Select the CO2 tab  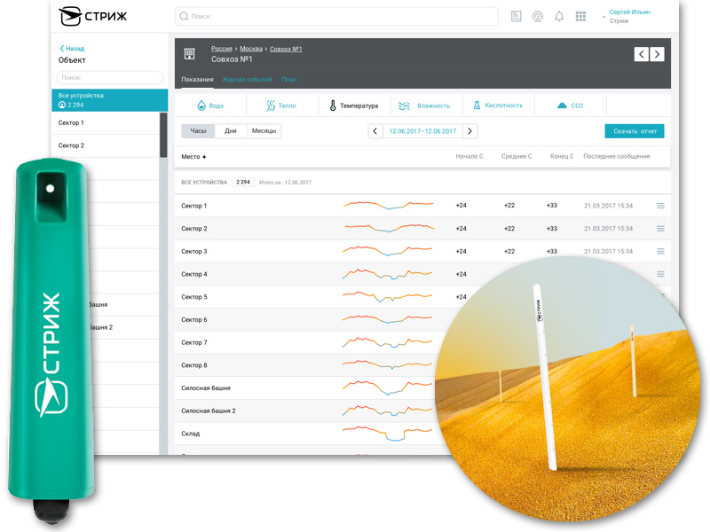tap(571, 106)
